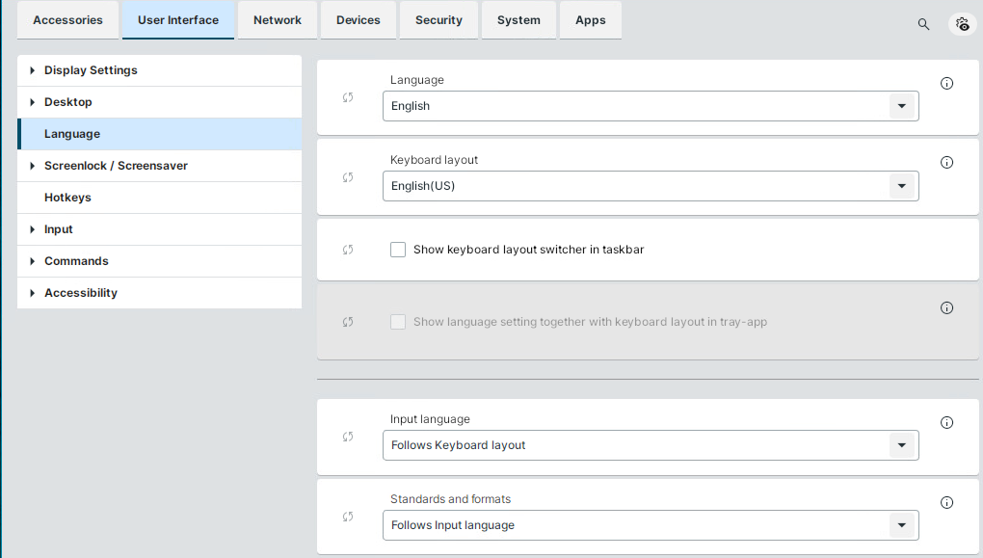Switch to the Security tab
The image size is (983, 558).
[438, 20]
